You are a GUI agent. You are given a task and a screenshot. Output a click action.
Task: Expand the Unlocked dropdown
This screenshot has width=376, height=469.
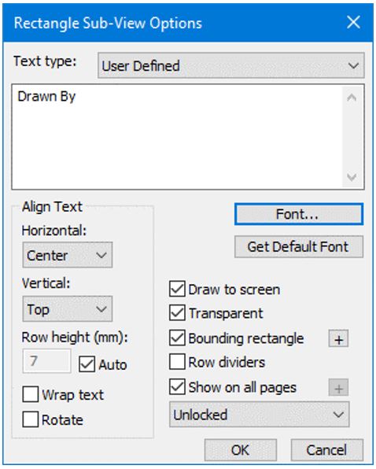click(259, 415)
